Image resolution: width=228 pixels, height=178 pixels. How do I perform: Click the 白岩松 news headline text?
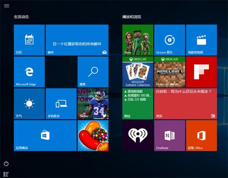[184, 92]
